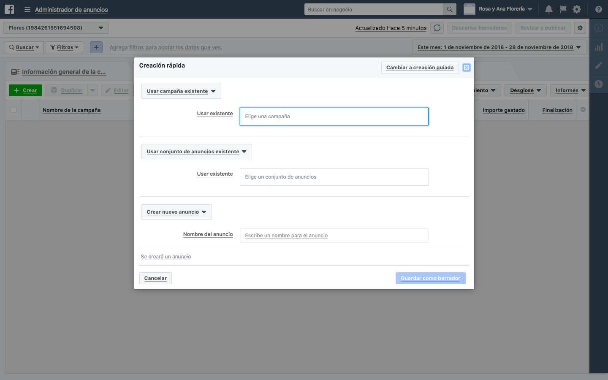Open the Informes dropdown

point(570,90)
